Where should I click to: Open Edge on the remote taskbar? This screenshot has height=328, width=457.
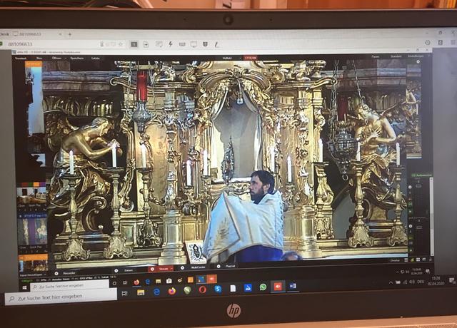(x=148, y=282)
